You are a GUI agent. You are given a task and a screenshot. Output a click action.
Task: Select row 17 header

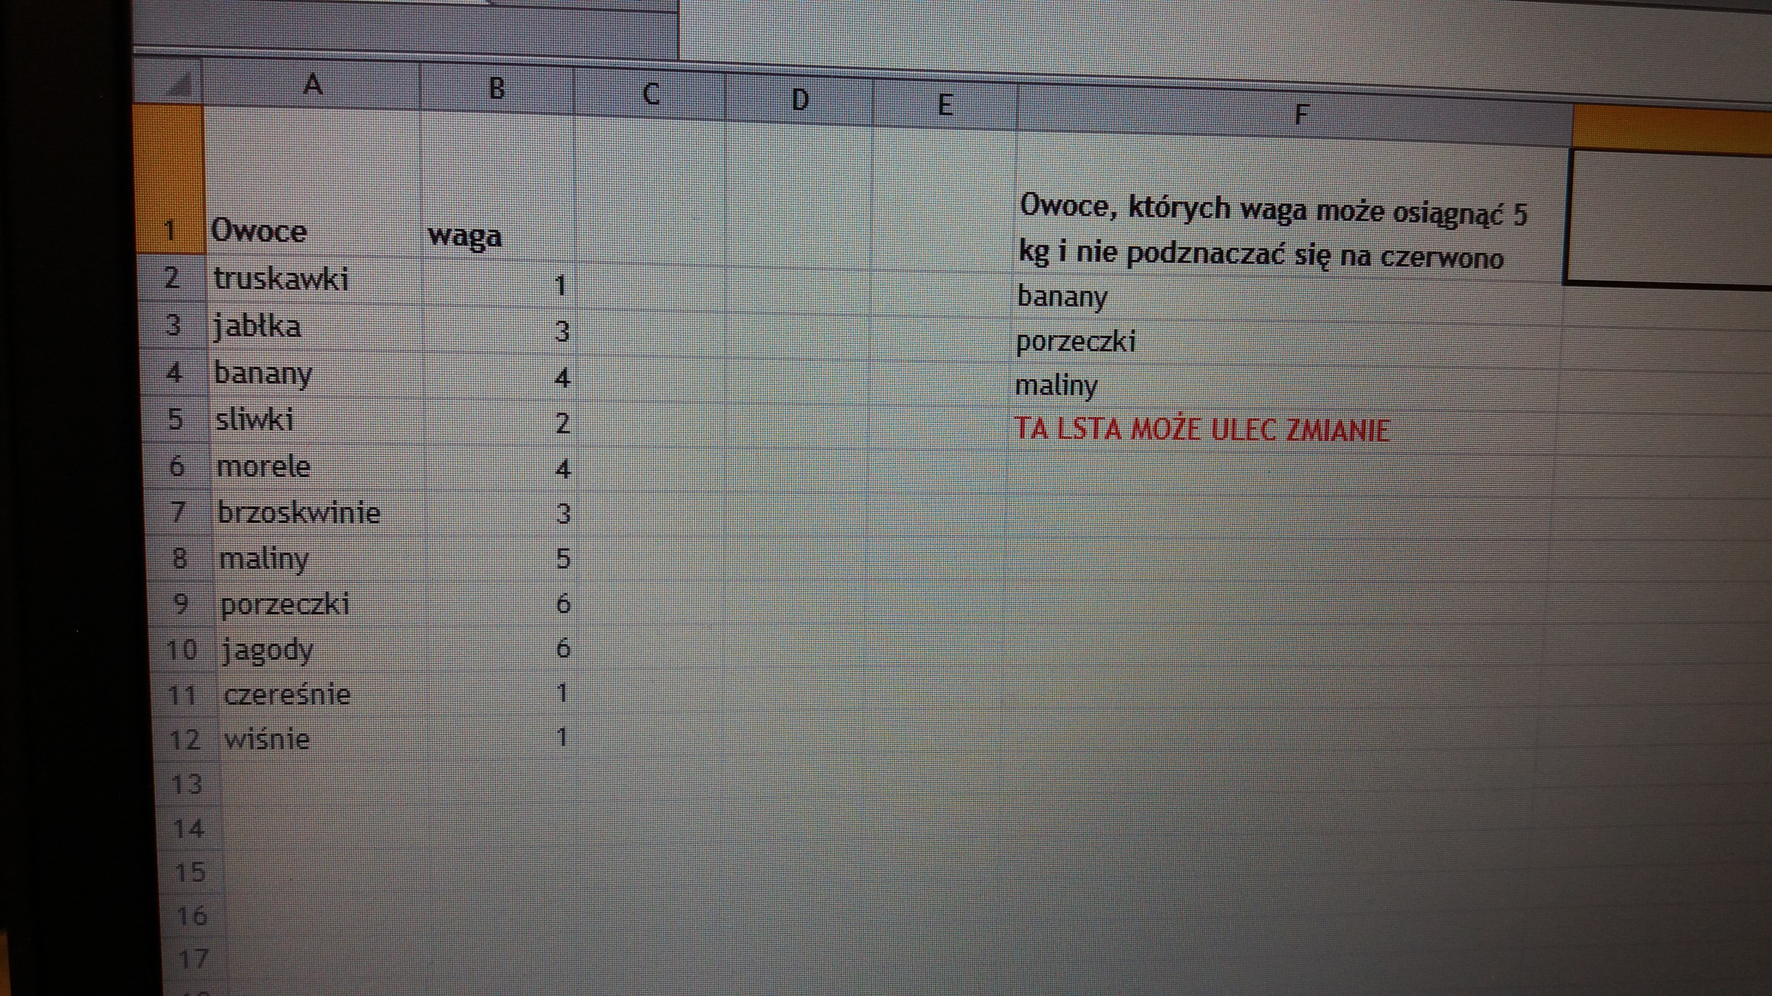click(193, 958)
